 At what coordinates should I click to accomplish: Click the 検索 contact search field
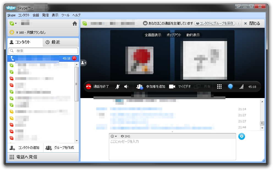tap(43, 51)
